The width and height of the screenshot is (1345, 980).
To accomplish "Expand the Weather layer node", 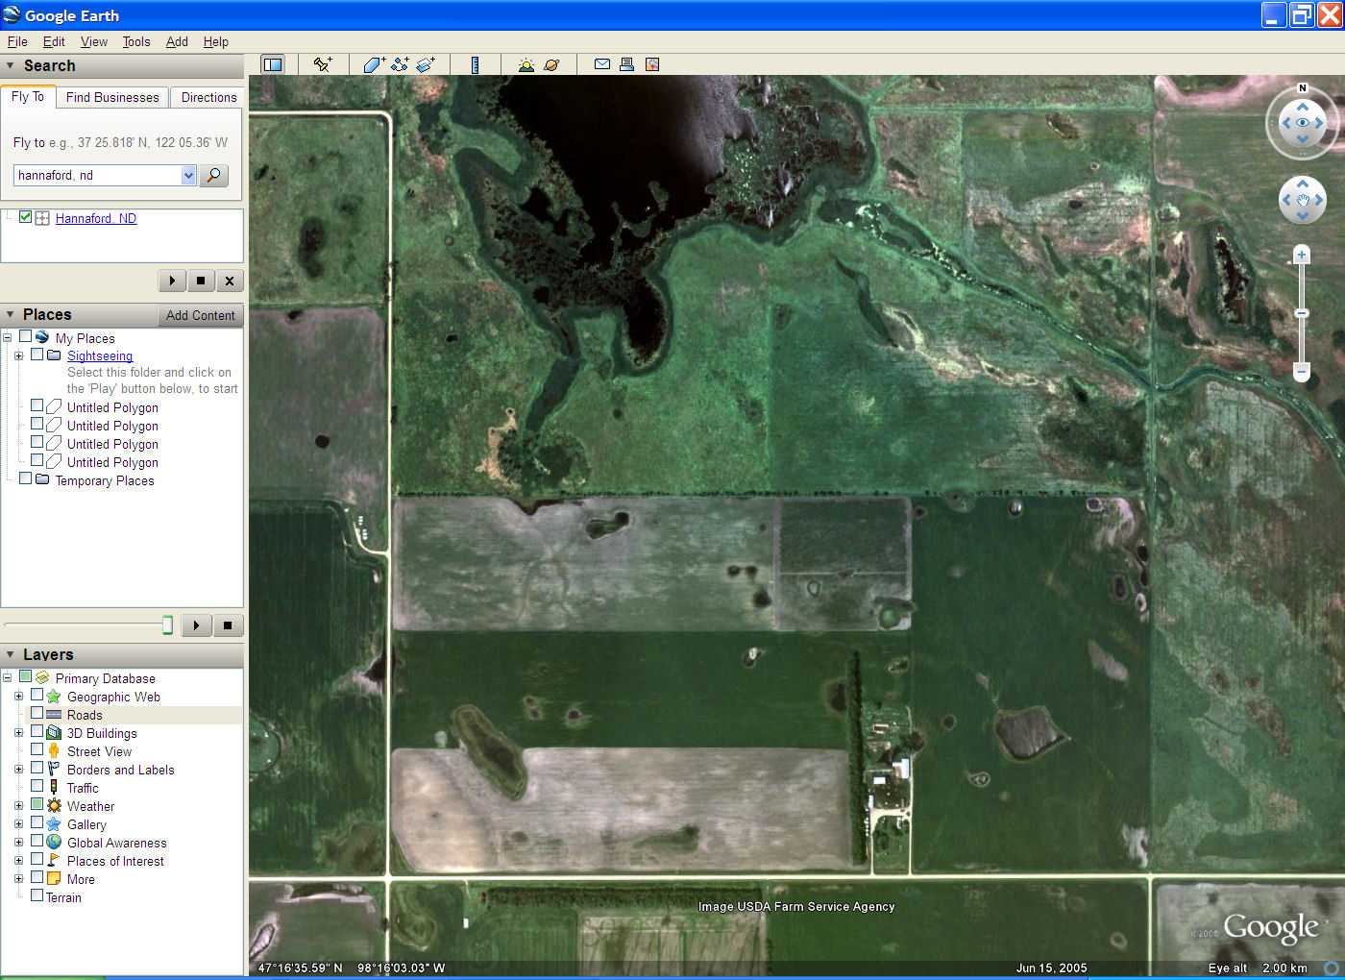I will pyautogui.click(x=18, y=806).
